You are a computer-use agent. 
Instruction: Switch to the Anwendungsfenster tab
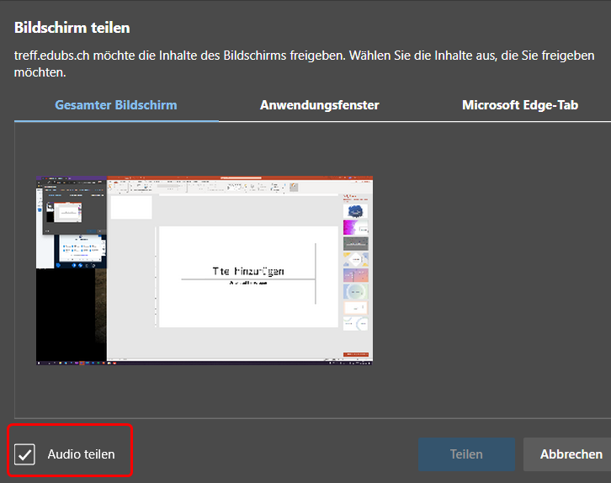pos(319,105)
